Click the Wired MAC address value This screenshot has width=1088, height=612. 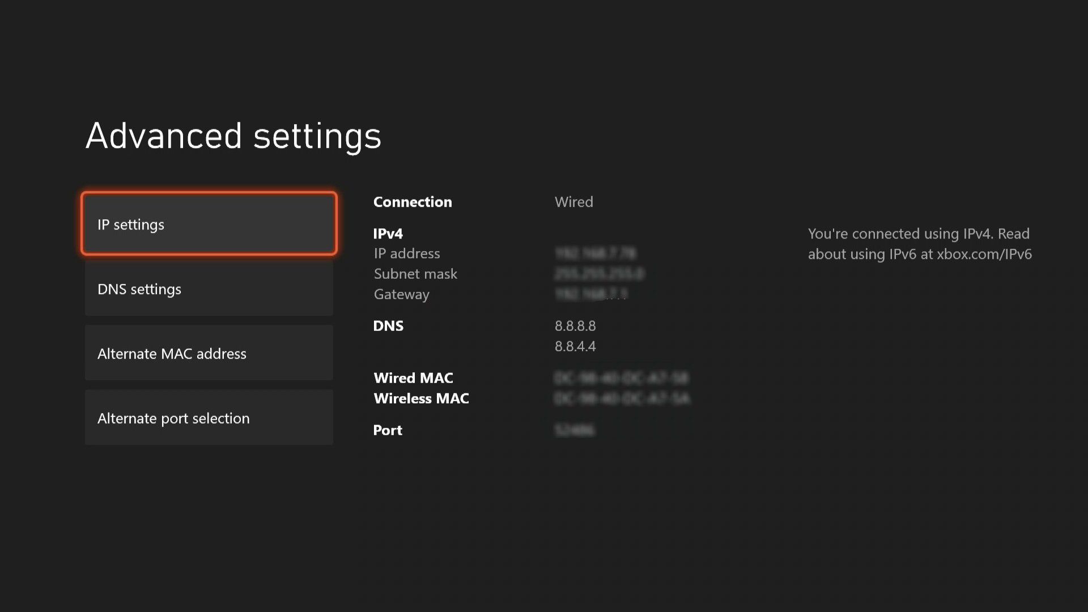pyautogui.click(x=620, y=378)
